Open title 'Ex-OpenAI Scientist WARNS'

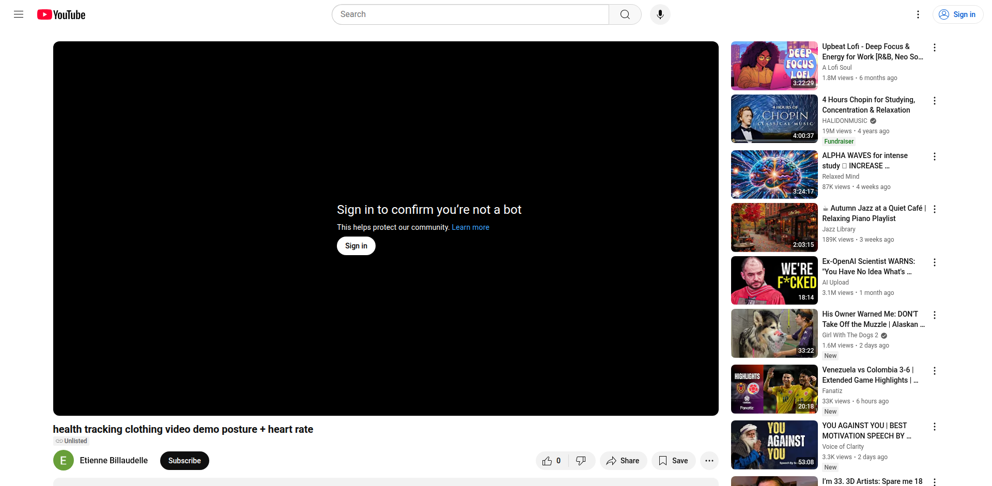tap(869, 266)
